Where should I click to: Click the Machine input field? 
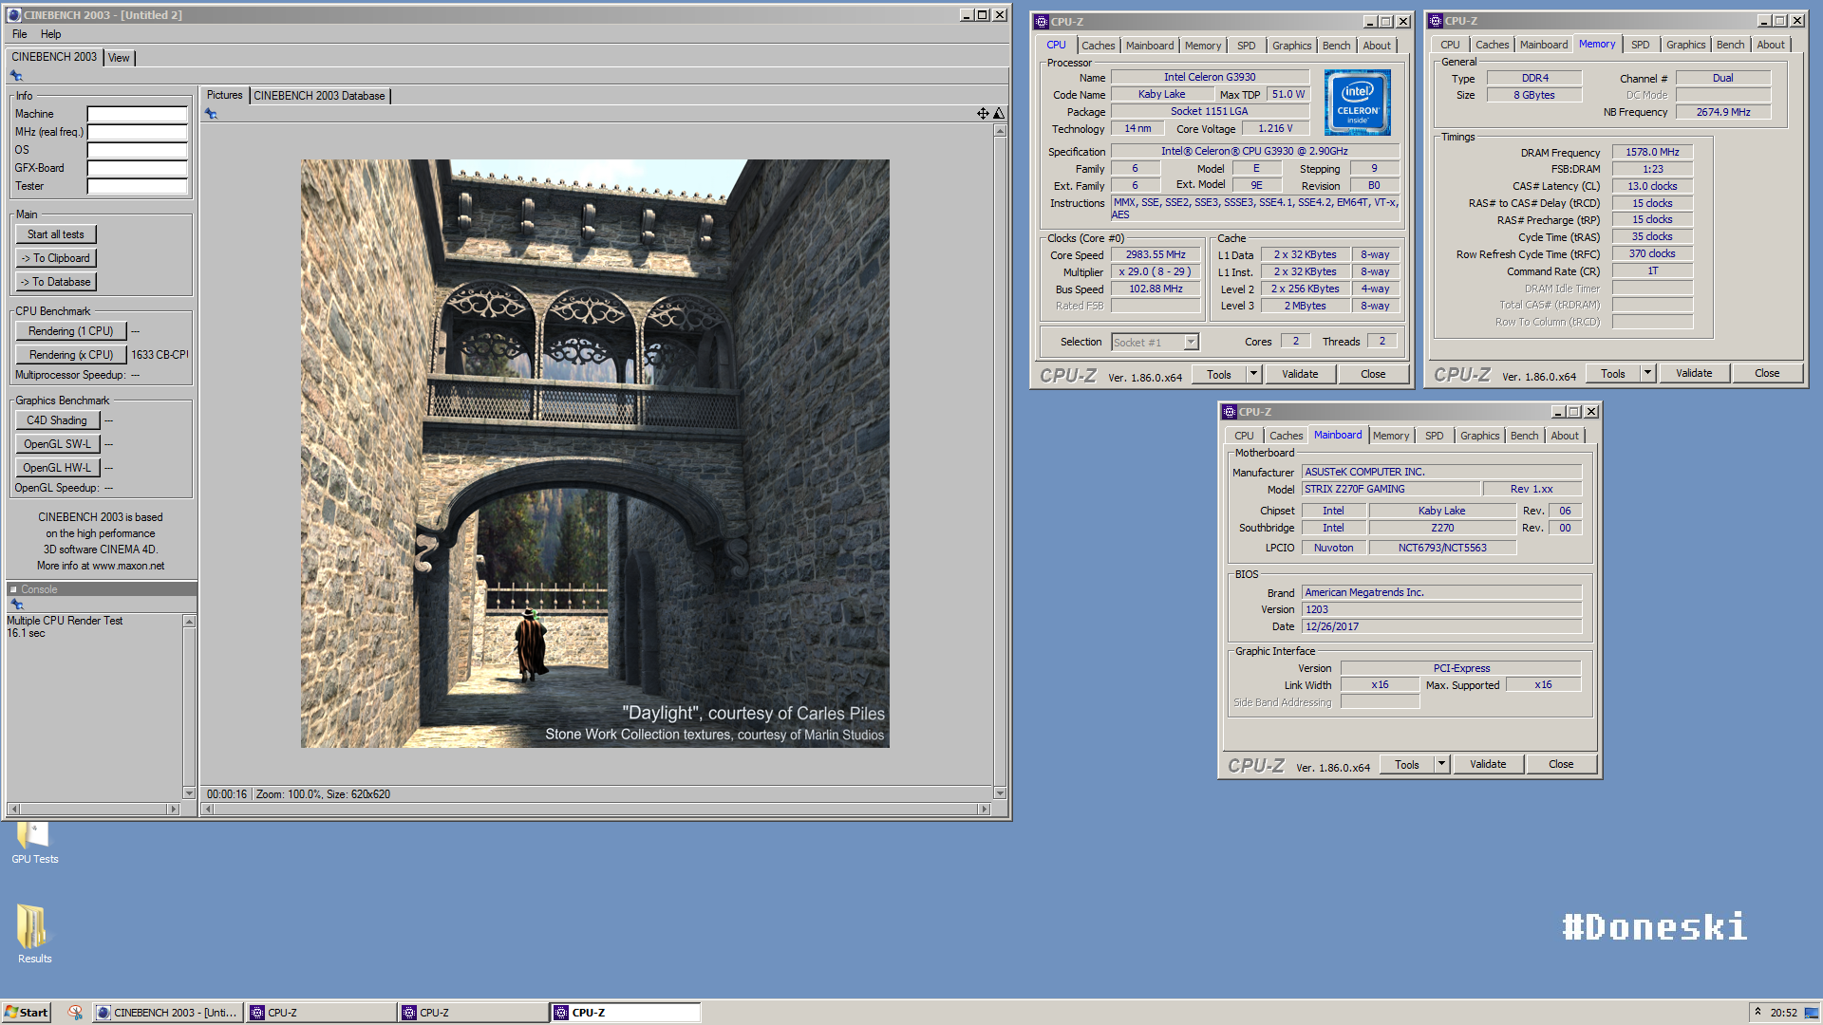coord(138,114)
